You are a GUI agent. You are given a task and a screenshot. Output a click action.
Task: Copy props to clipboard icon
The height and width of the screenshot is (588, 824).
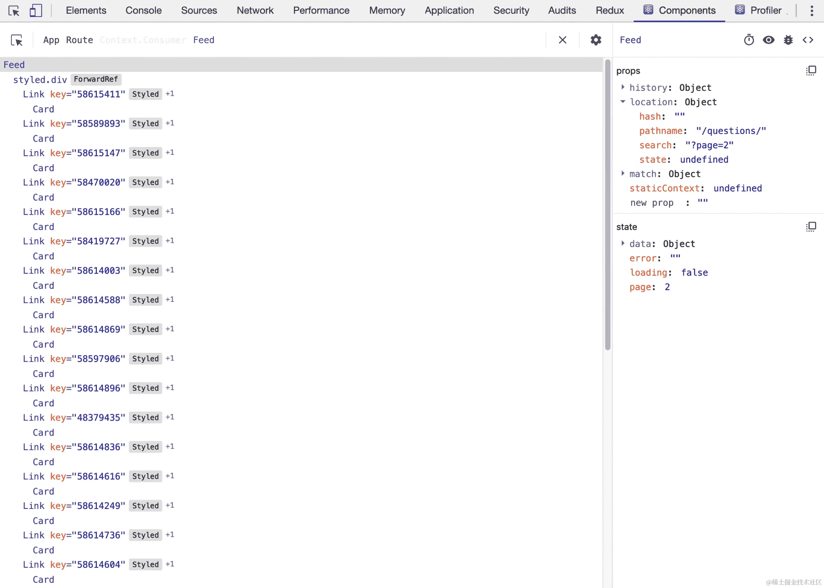click(811, 71)
